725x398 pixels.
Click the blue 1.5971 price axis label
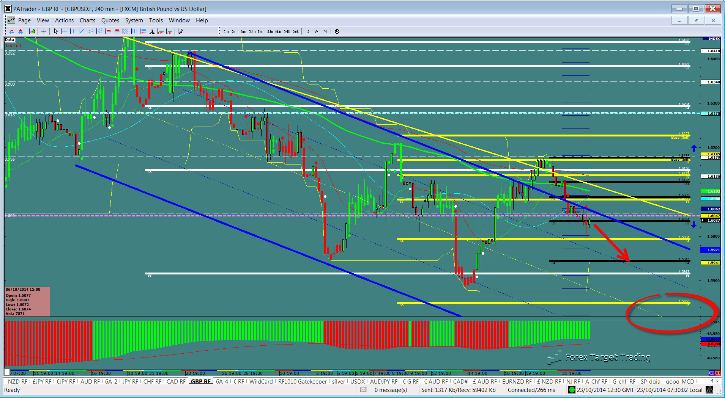click(x=711, y=250)
